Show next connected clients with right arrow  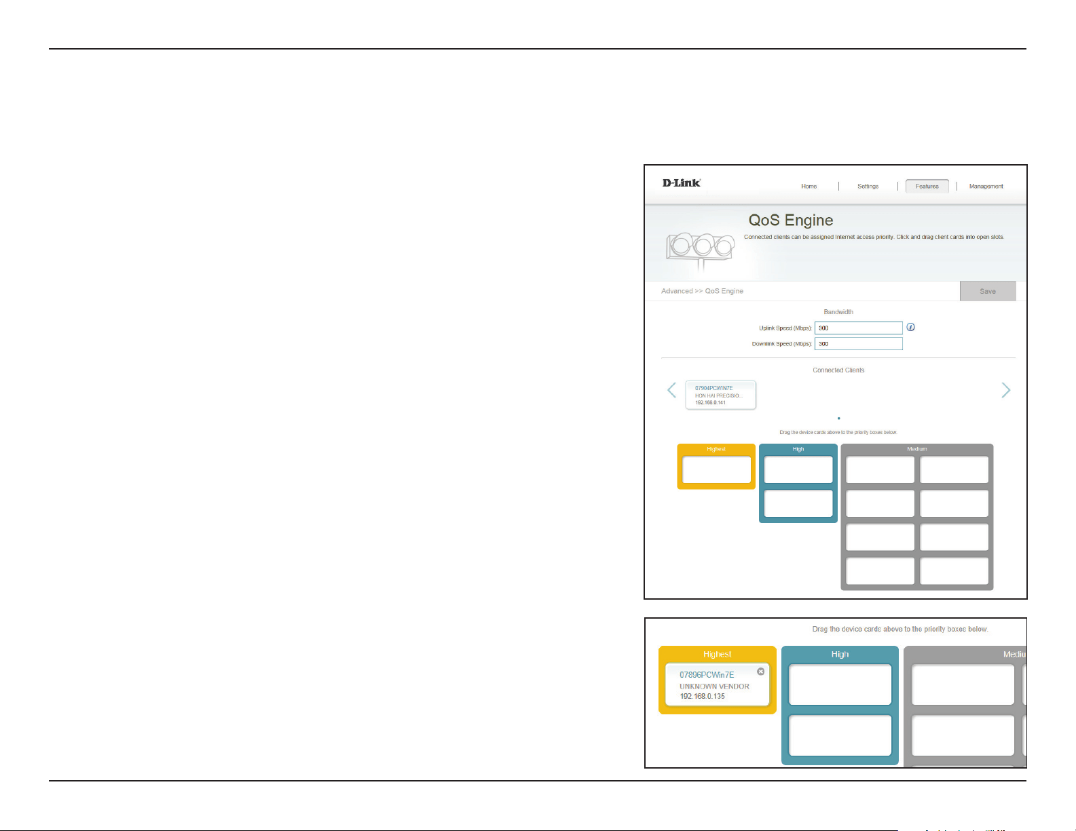tap(1005, 390)
